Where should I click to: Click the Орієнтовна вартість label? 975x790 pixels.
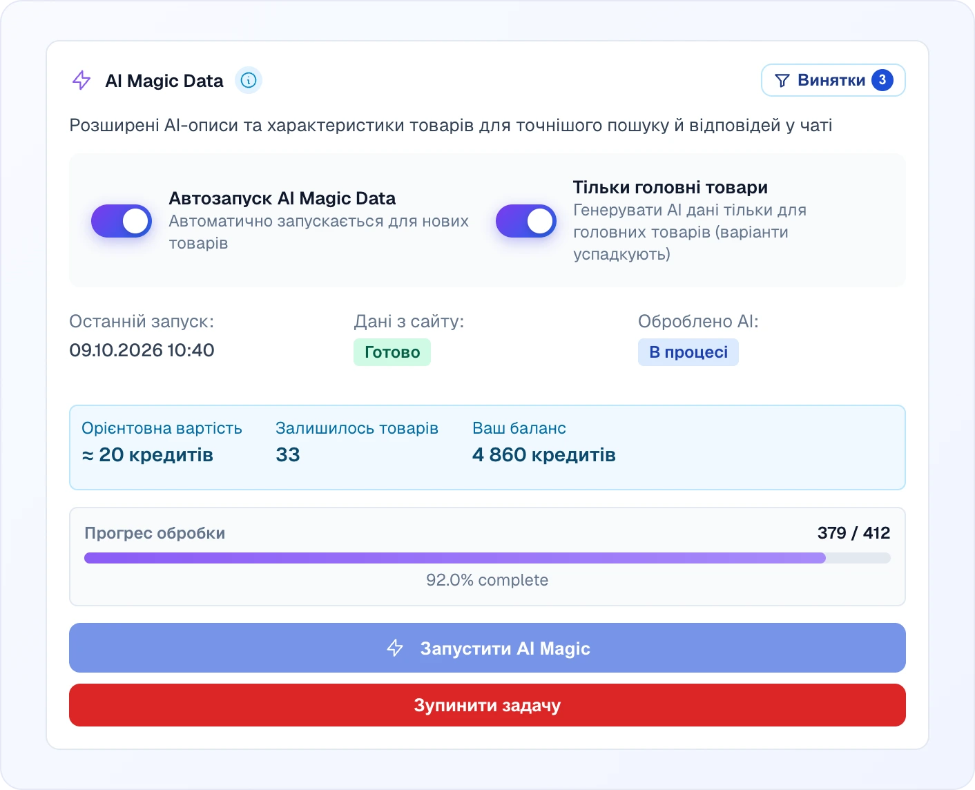pyautogui.click(x=162, y=428)
